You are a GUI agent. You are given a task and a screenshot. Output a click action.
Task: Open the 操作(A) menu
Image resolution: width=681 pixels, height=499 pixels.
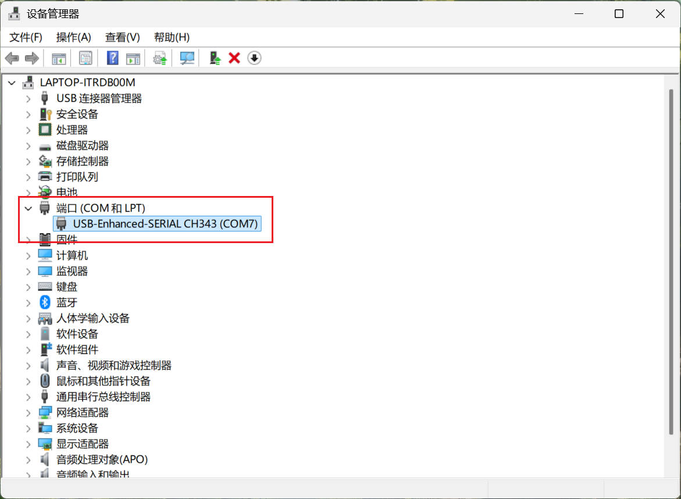click(73, 37)
